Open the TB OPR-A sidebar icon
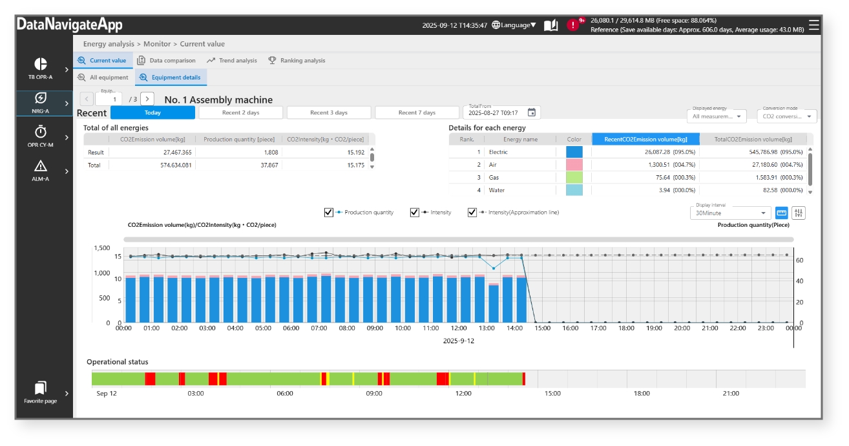849x446 pixels. tap(41, 65)
